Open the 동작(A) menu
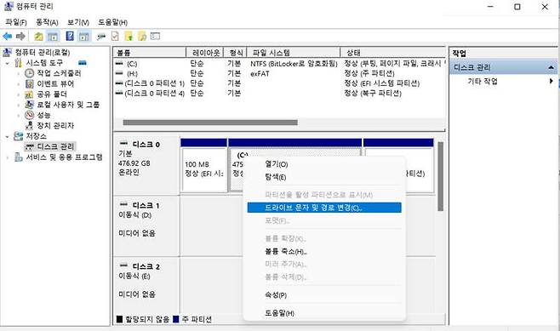Viewport: 560px width, 331px height. click(47, 22)
